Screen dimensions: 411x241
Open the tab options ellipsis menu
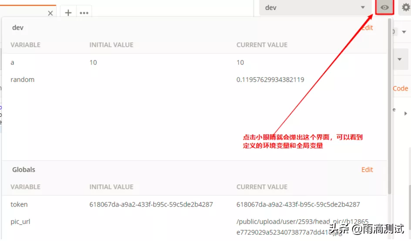(x=84, y=13)
